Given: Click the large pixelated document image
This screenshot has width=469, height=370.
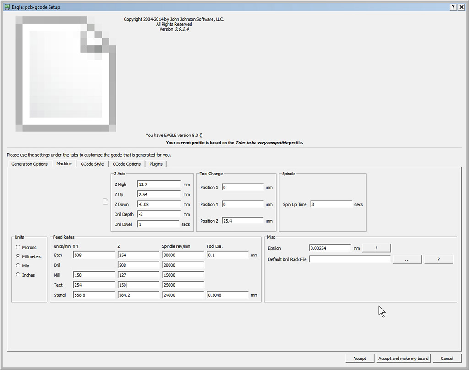Looking at the screenshot, I should point(65,74).
